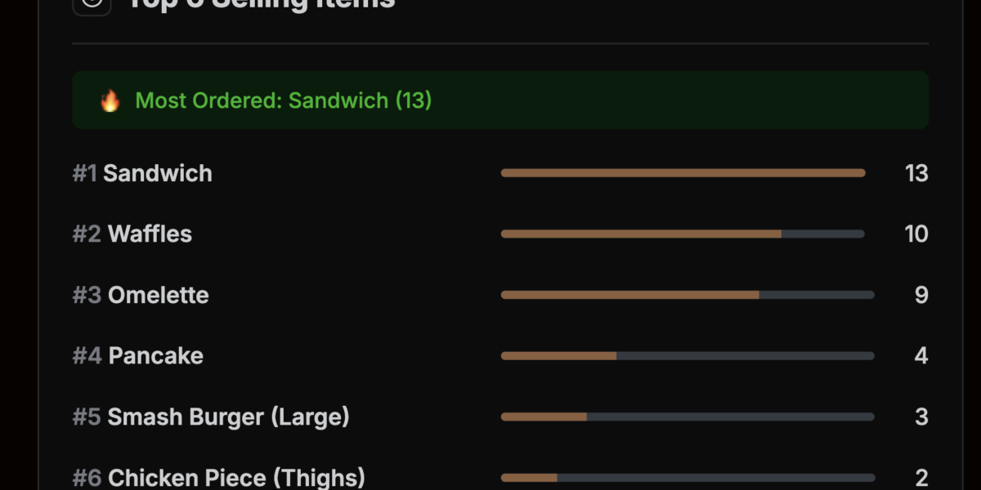
Task: Select the #4 Pancake item
Action: (138, 356)
